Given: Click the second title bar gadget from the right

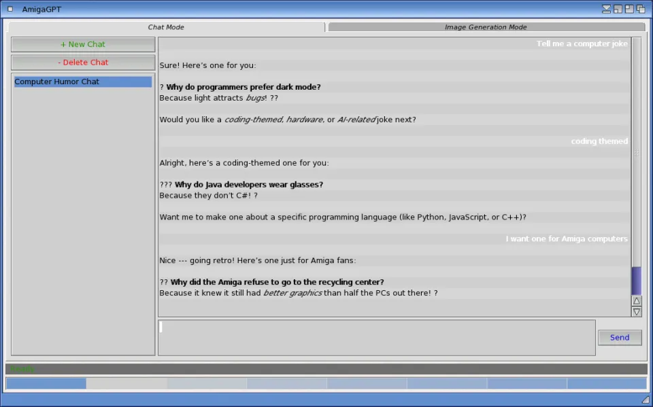Looking at the screenshot, I should [x=629, y=9].
